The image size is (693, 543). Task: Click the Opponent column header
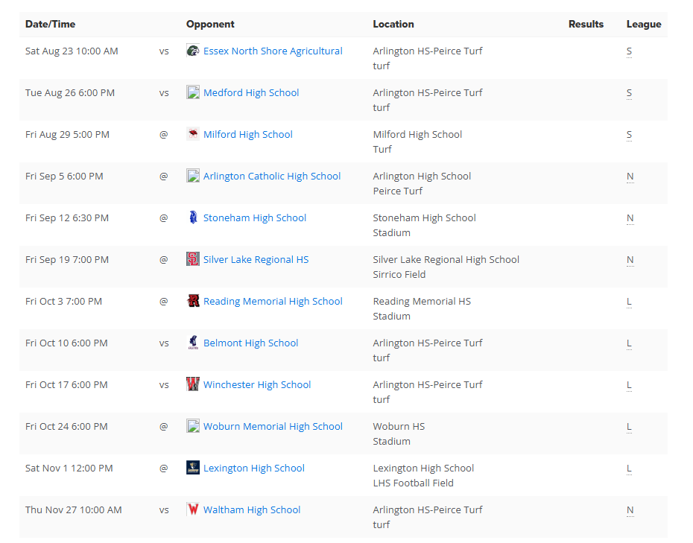(x=210, y=25)
